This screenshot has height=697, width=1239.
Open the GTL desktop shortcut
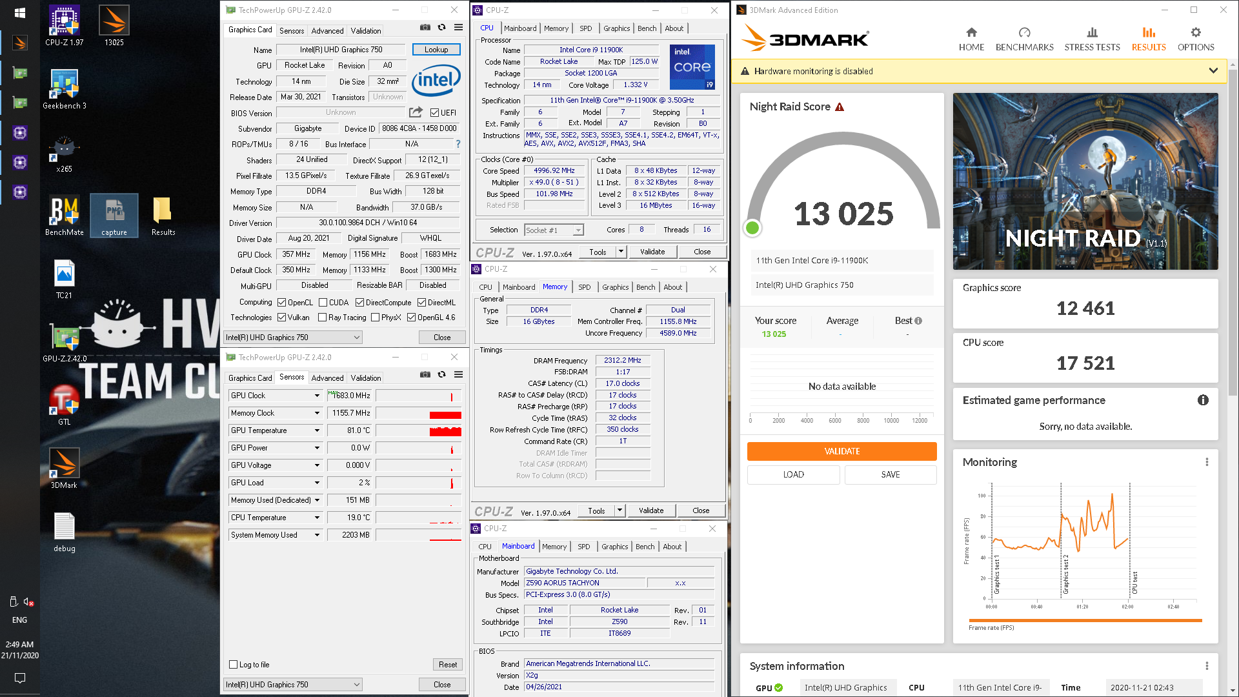click(x=64, y=405)
